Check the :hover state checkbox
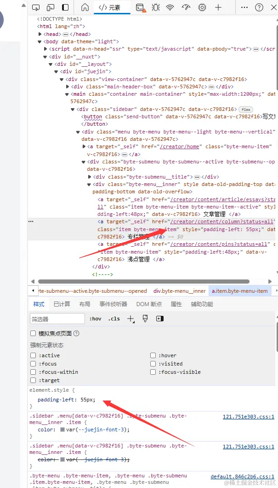This screenshot has height=488, width=278. coord(153,355)
